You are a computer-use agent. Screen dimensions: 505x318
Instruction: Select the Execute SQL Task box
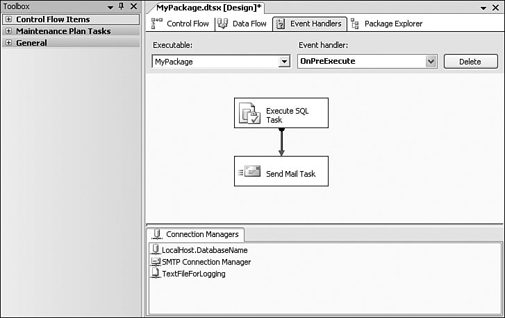click(x=281, y=113)
